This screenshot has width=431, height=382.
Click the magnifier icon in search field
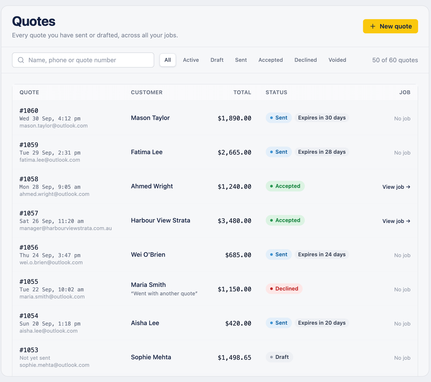click(21, 60)
